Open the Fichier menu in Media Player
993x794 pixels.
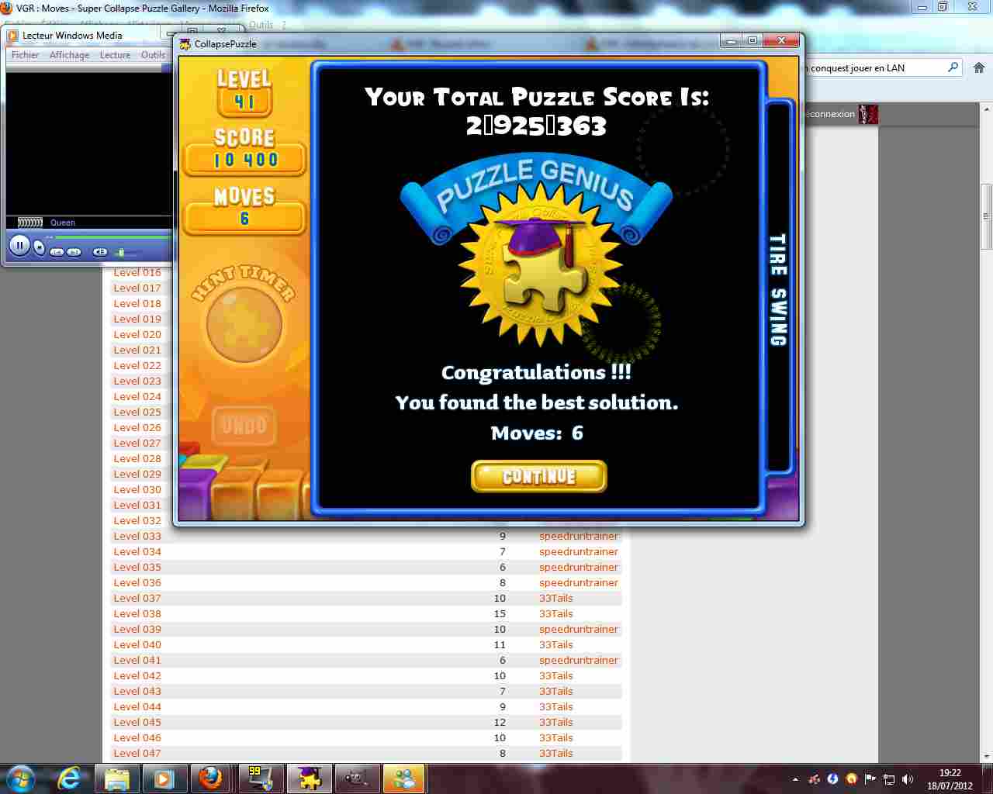click(25, 55)
